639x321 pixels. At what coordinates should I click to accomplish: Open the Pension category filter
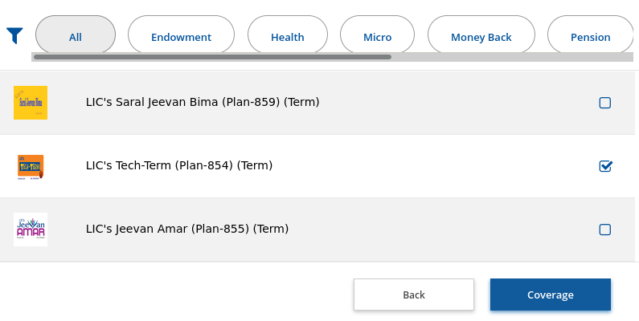click(x=591, y=35)
